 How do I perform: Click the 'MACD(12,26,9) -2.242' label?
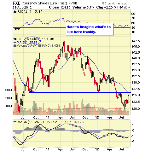pyautogui.click(x=37, y=122)
